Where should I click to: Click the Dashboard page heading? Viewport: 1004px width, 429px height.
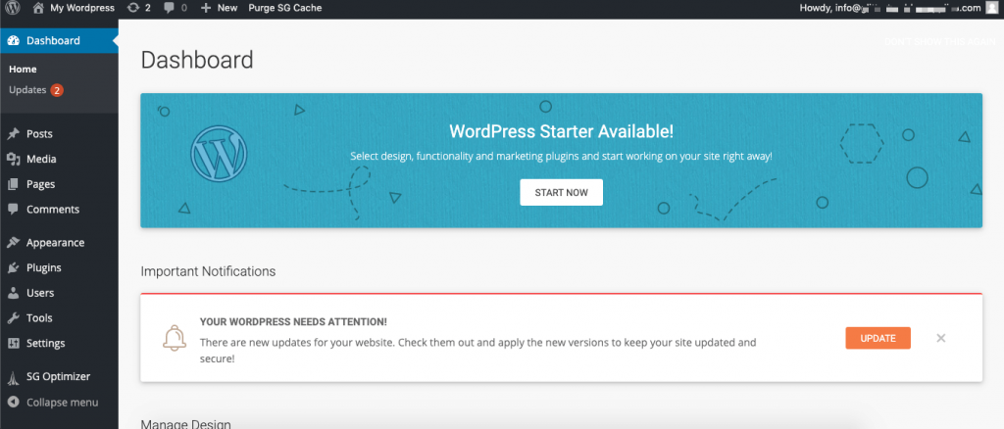coord(197,60)
